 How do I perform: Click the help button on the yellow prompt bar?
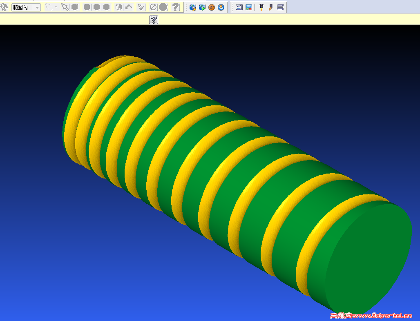154,20
